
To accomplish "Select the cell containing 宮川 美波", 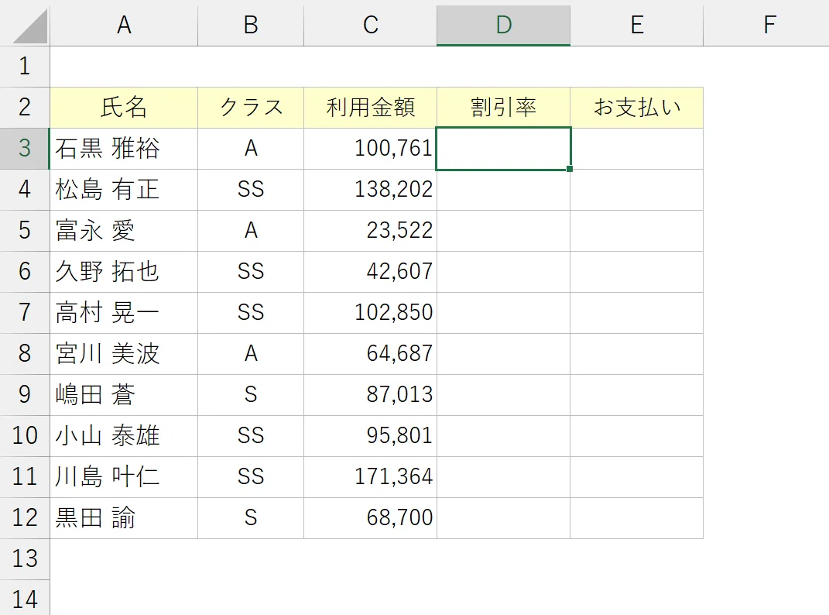I will point(124,353).
